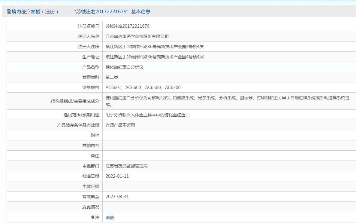Select the 注册证编号 value in the table
Image resolution: width=356 pixels, height=224 pixels.
coord(127,26)
